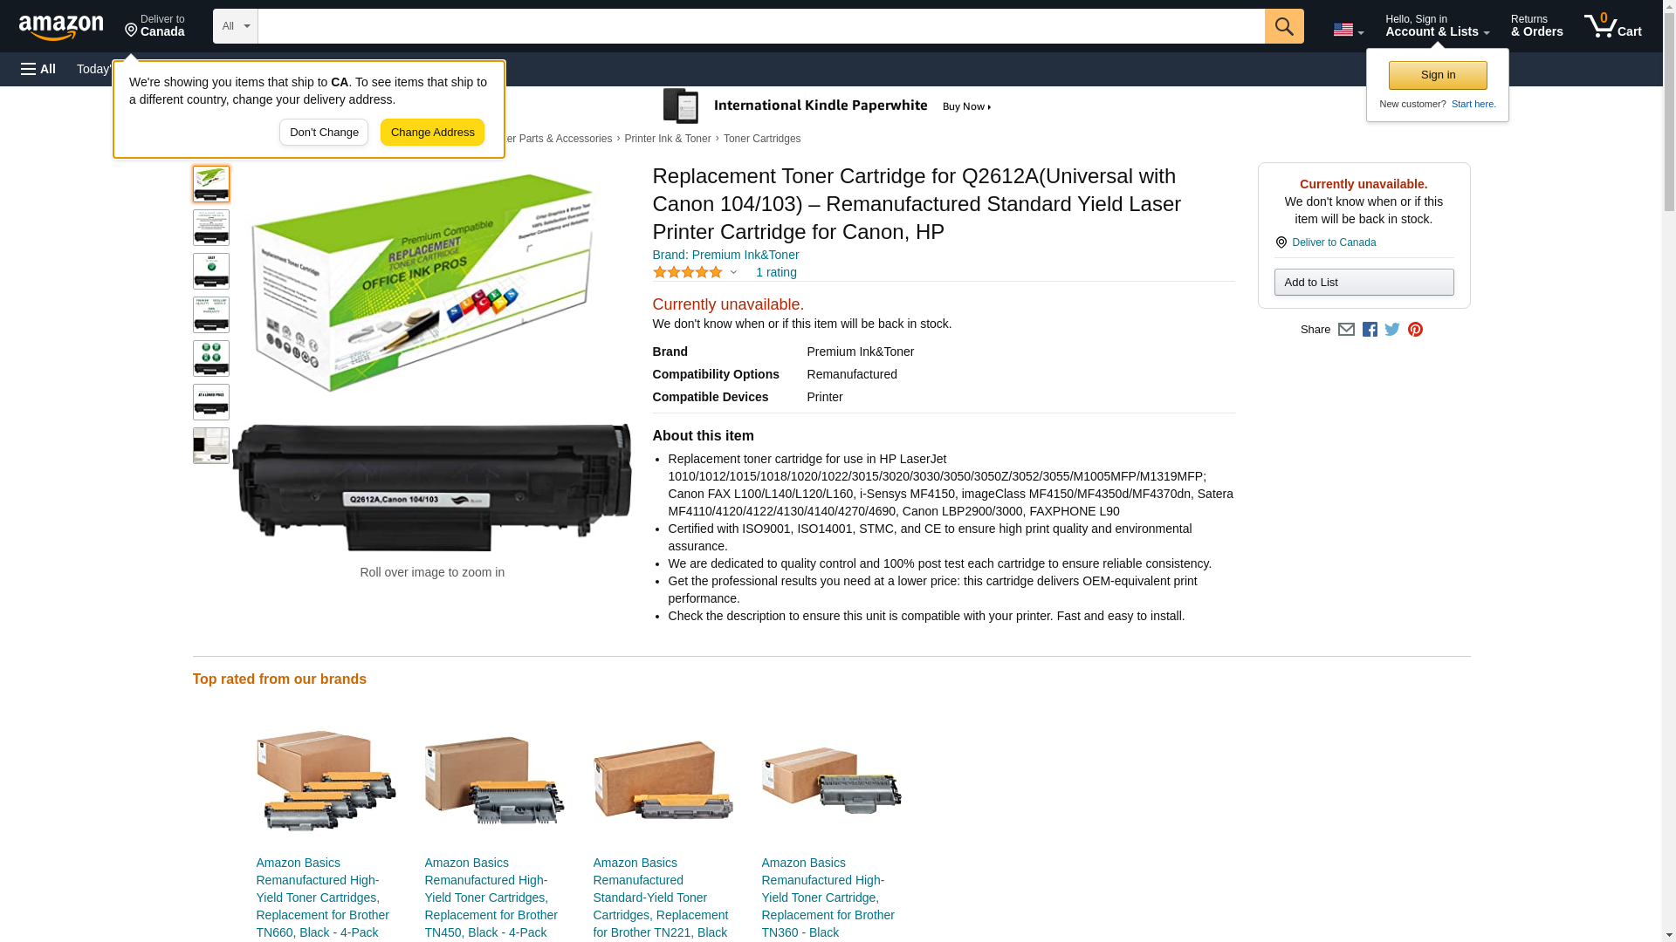Open Account & Lists menu
The width and height of the screenshot is (1676, 942).
point(1437,26)
